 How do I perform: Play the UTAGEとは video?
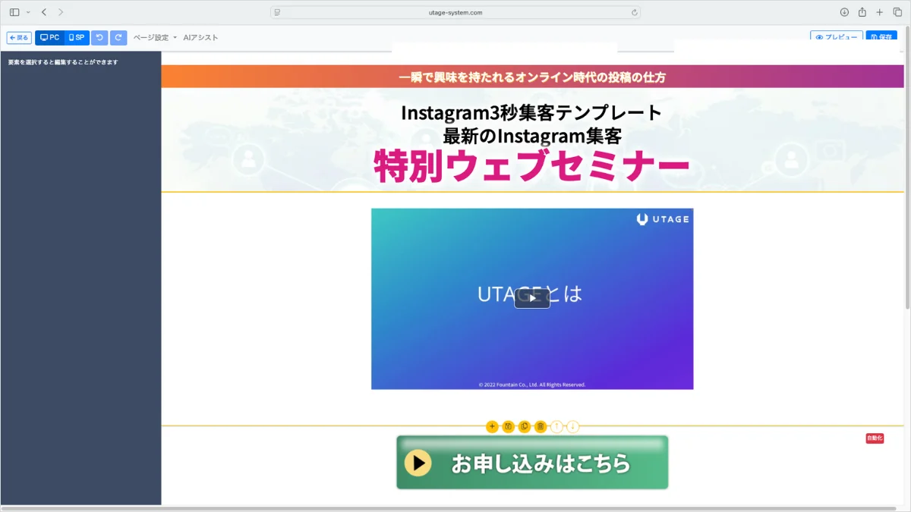[x=532, y=299]
